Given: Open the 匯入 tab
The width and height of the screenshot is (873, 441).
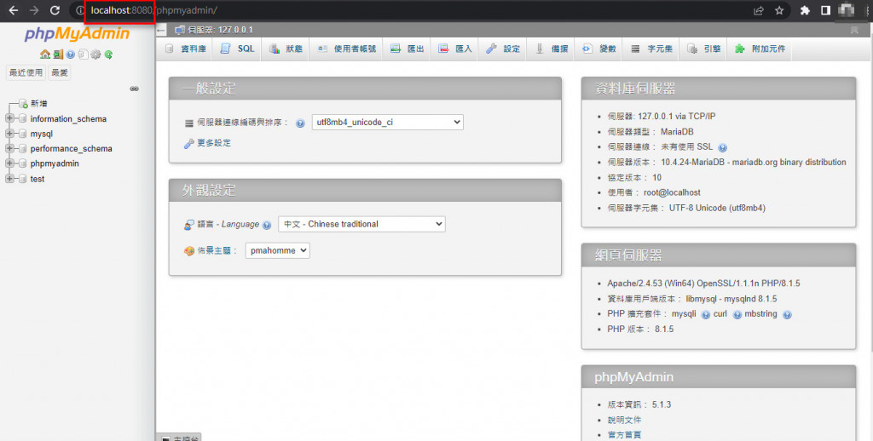Looking at the screenshot, I should coord(455,49).
